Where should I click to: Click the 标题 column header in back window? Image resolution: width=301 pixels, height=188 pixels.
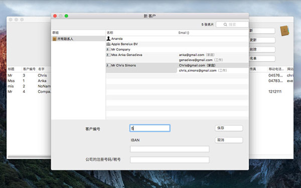pyautogui.click(x=11, y=69)
